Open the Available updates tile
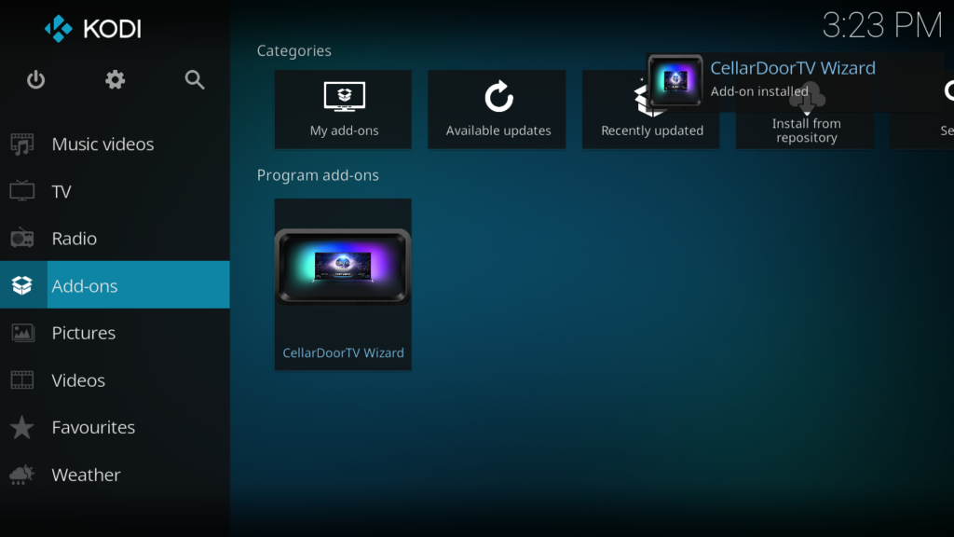954x537 pixels. pos(497,109)
